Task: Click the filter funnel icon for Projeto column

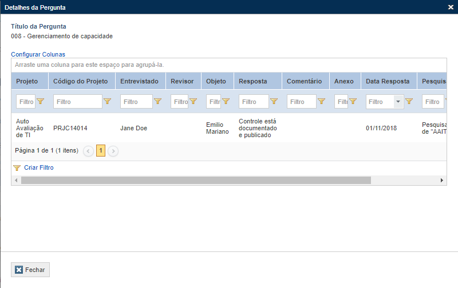Action: pos(41,101)
